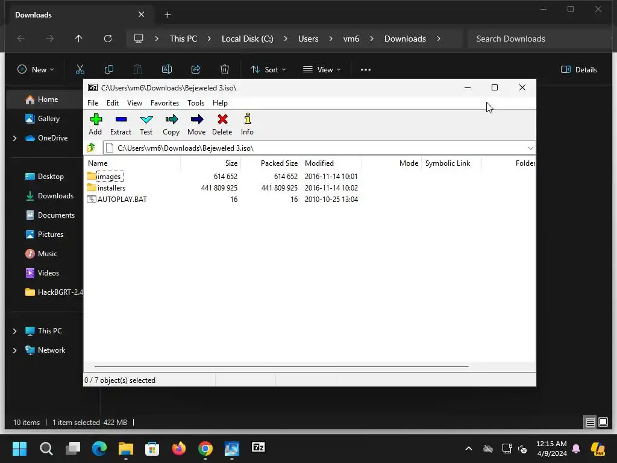This screenshot has width=617, height=463.
Task: Launch Microsoft Edge from taskbar
Action: [99, 449]
